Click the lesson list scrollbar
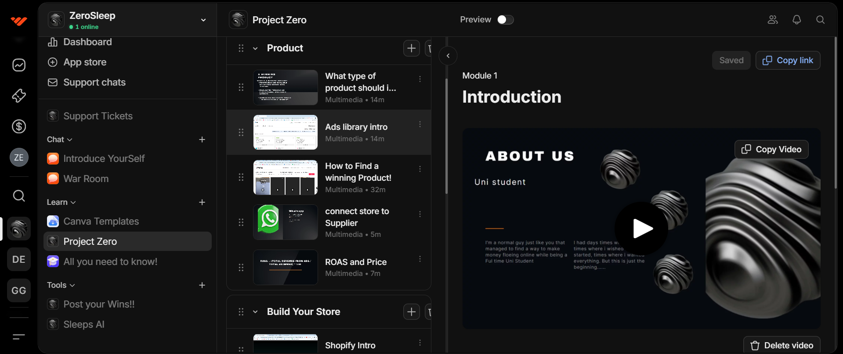Image resolution: width=843 pixels, height=354 pixels. point(446,136)
